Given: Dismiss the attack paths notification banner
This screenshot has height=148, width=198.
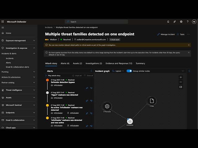Looking at the screenshot, I should tap(189, 45).
